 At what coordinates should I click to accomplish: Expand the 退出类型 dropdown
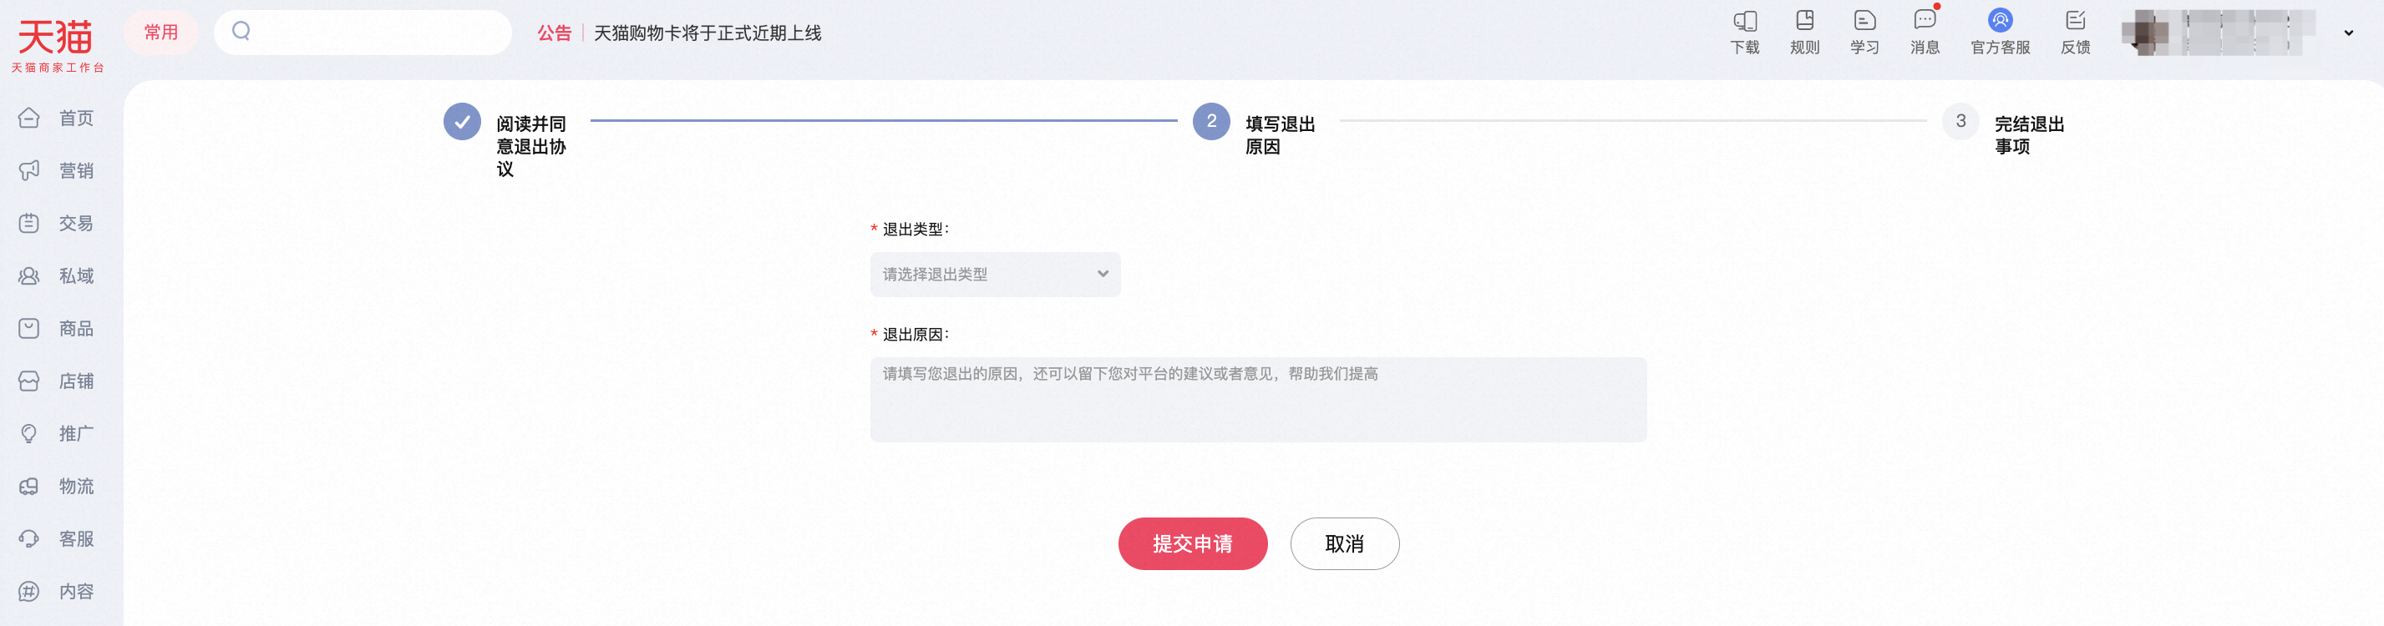995,275
